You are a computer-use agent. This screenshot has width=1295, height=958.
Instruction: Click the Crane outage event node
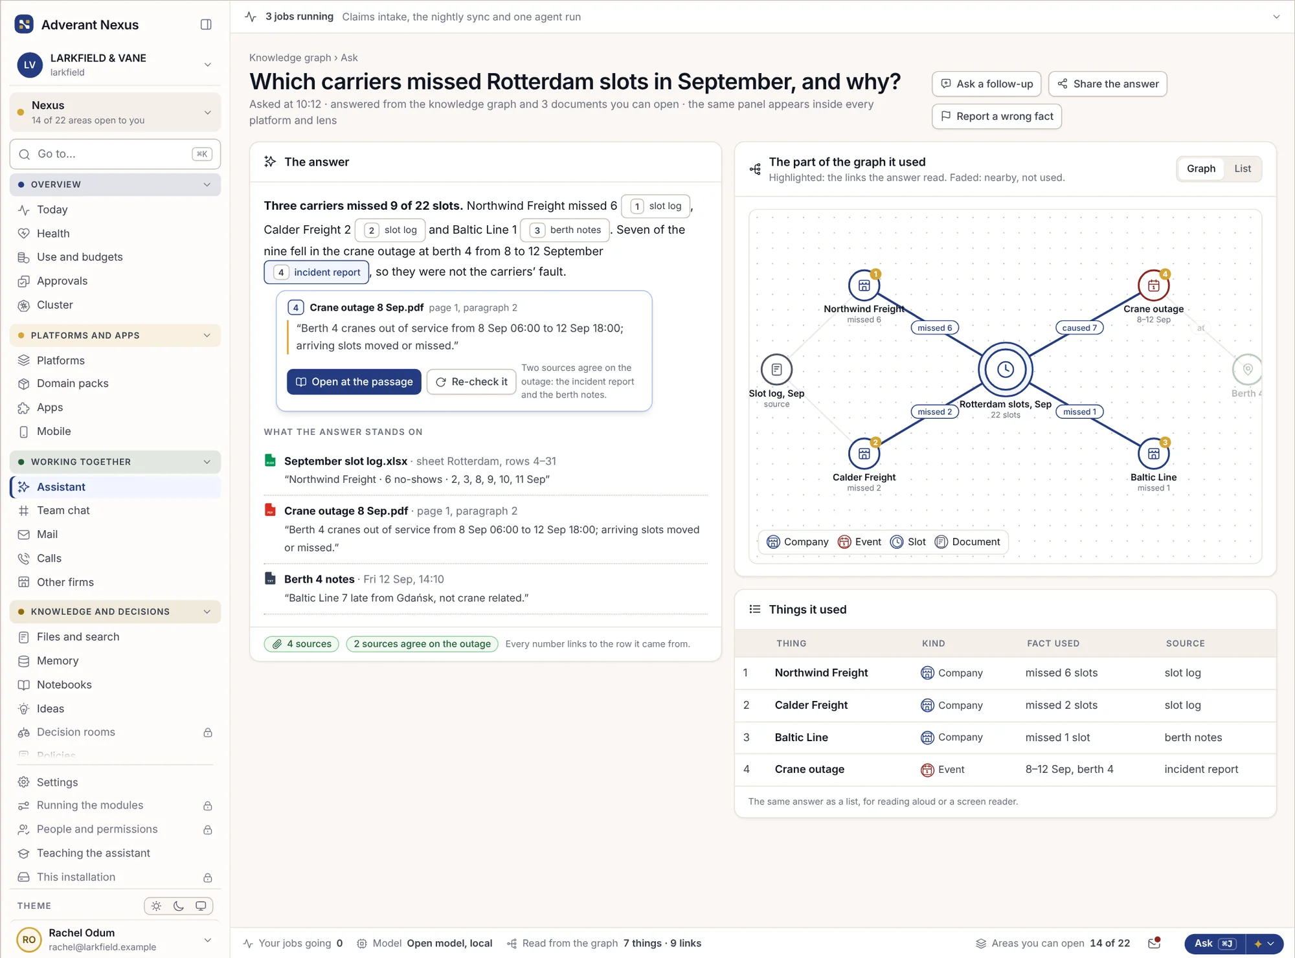point(1153,285)
